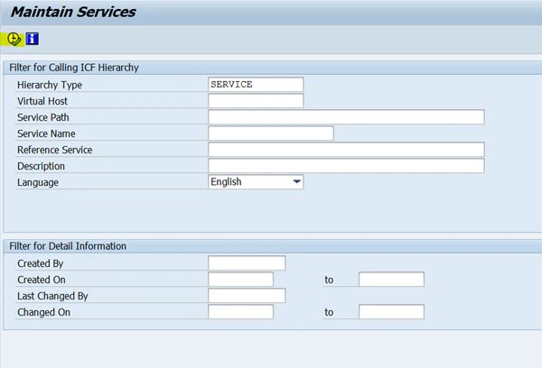The width and height of the screenshot is (542, 368).
Task: Open the blue Information icon
Action: pyautogui.click(x=33, y=39)
